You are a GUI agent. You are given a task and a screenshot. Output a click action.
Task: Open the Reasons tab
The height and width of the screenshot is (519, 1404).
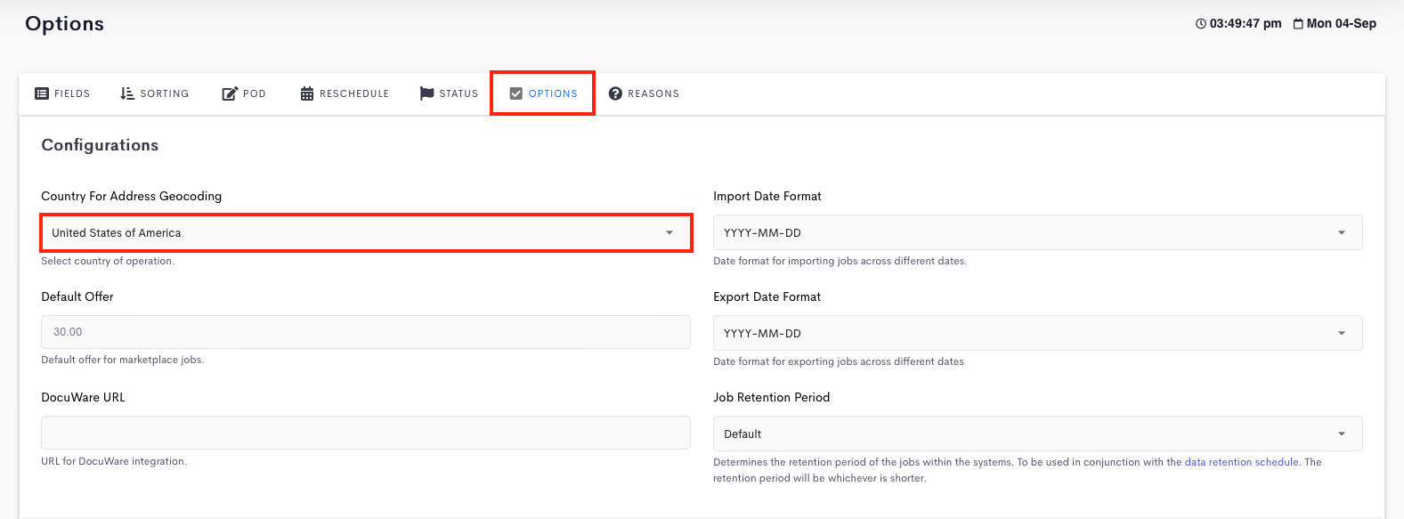[x=645, y=93]
